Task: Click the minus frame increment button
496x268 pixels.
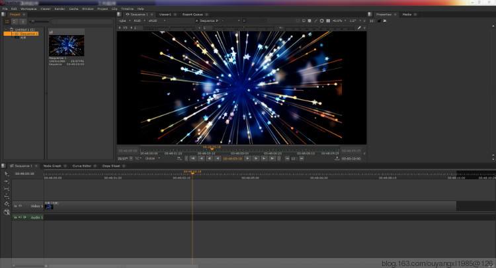Action: (287, 158)
